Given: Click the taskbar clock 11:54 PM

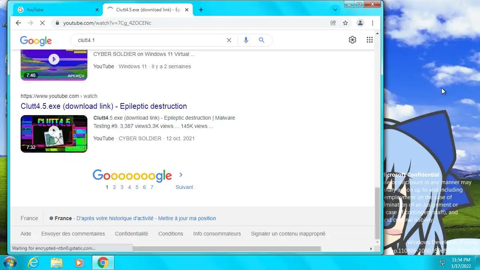Looking at the screenshot, I should coord(461,259).
